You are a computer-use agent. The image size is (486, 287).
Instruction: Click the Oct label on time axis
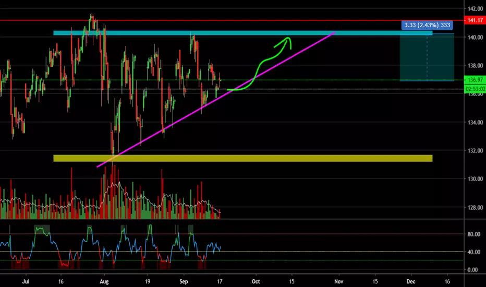tap(256, 281)
